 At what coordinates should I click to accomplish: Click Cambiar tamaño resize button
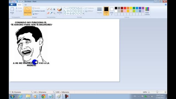tap(38, 11)
